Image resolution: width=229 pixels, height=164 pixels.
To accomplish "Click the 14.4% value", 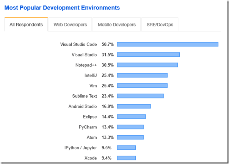I will pyautogui.click(x=108, y=117).
